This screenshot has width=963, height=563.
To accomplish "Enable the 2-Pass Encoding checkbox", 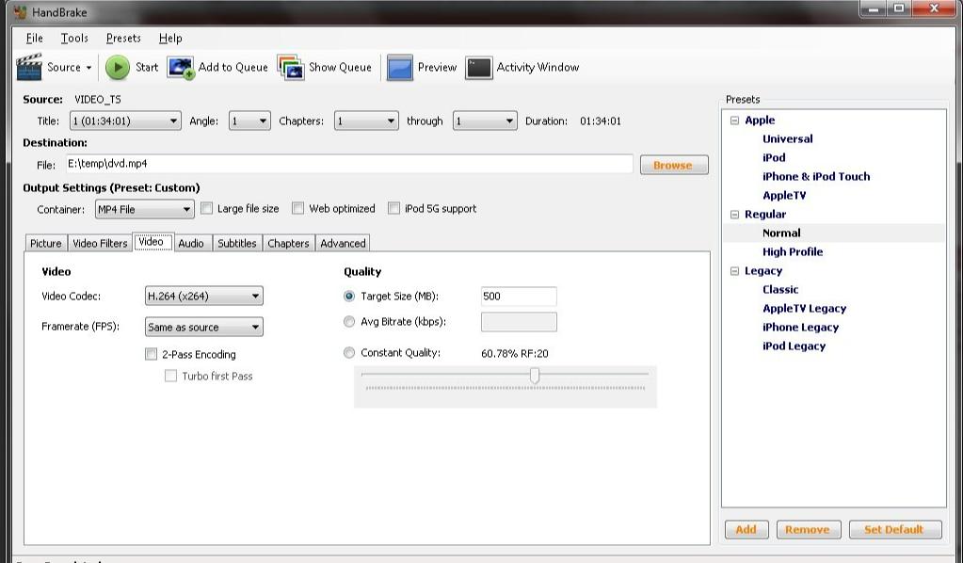I will pos(151,355).
